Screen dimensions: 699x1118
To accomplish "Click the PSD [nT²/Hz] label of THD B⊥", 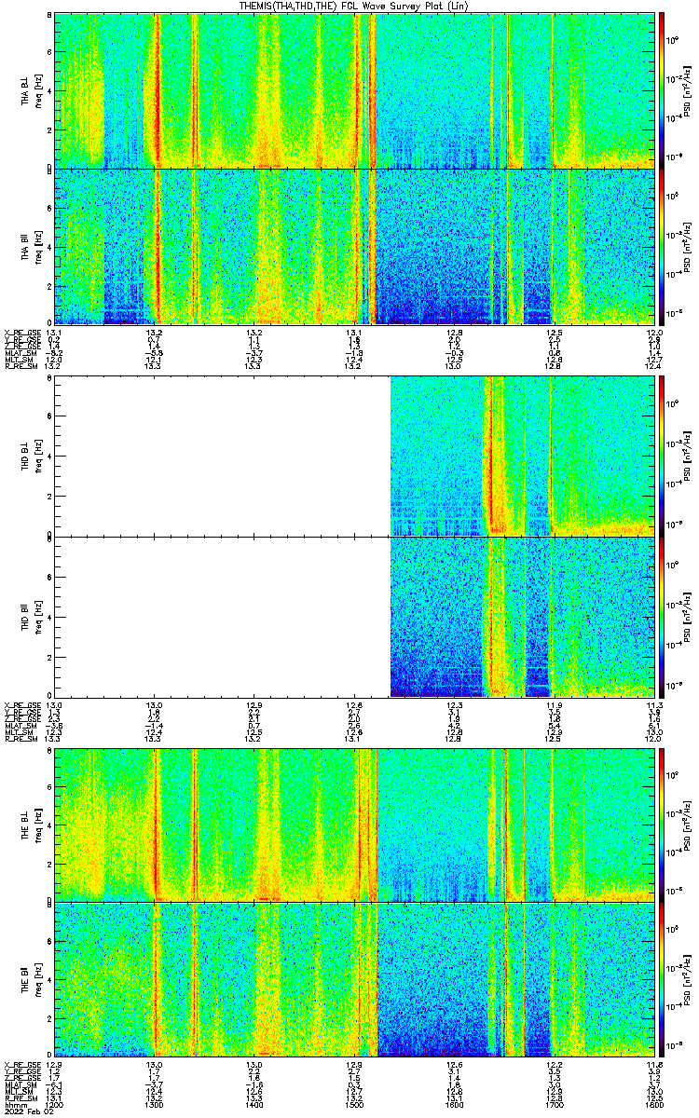I will (688, 456).
